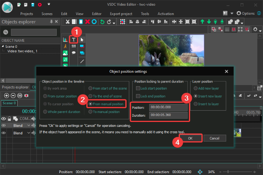
Task: Click the green undo arrow
Action: (102, 22)
